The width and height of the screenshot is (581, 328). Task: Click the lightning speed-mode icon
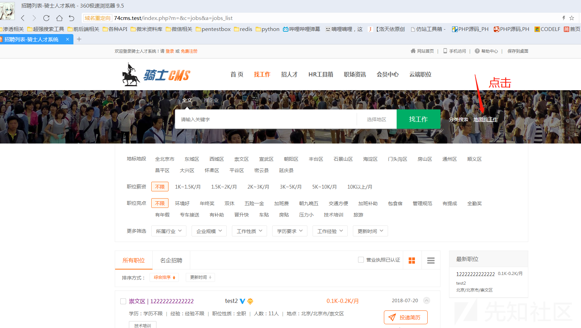(x=564, y=18)
